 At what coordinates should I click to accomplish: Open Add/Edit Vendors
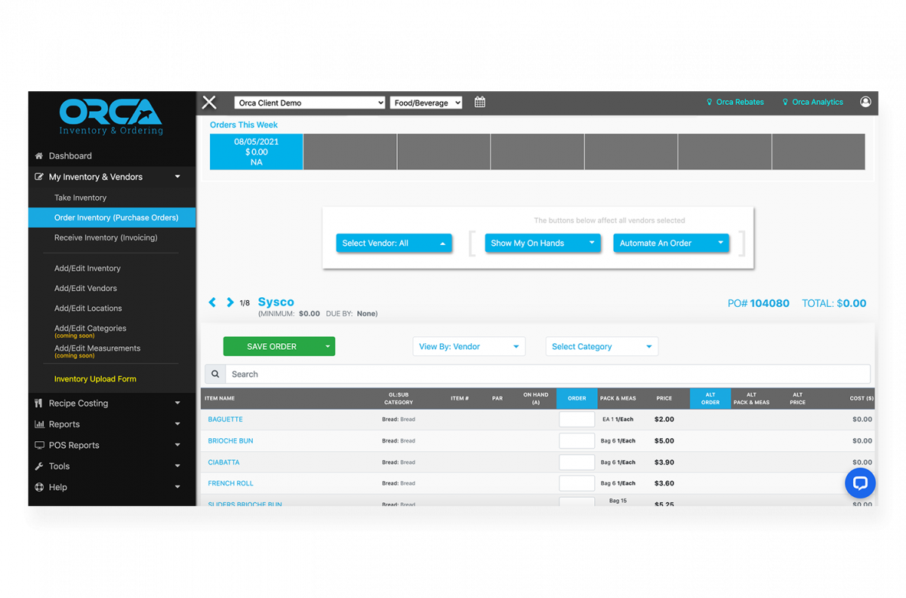click(85, 288)
